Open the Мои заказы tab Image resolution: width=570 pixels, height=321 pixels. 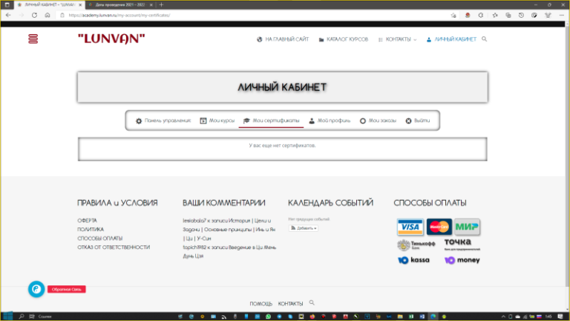pos(378,120)
